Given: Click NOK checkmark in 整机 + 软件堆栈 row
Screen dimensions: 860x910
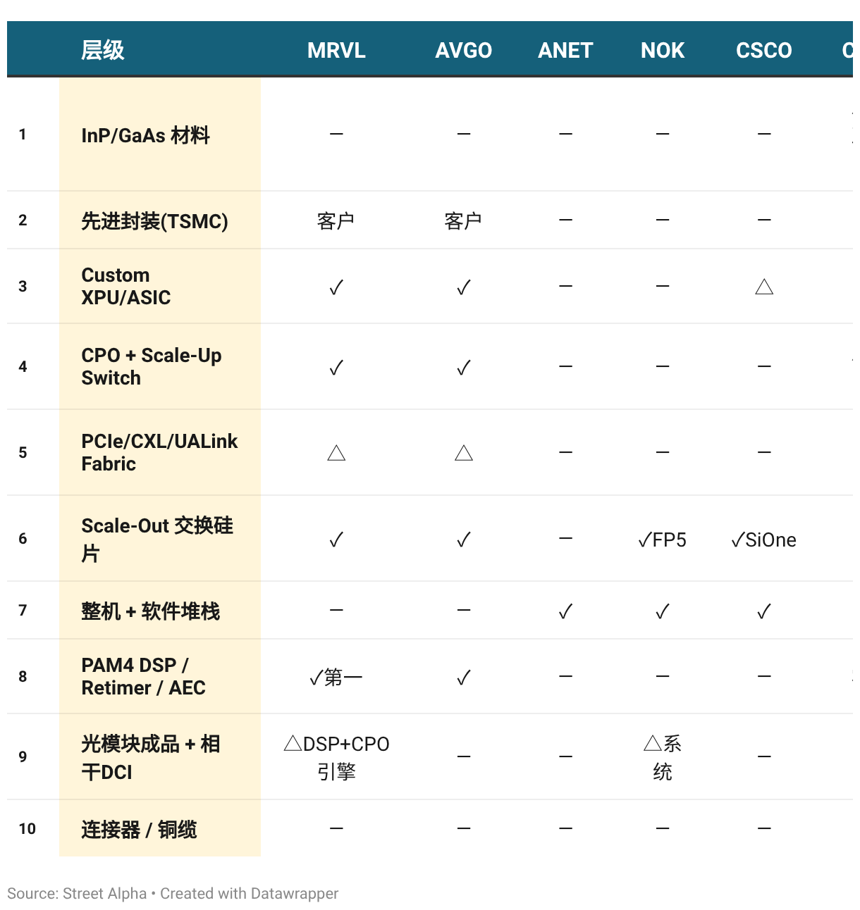Looking at the screenshot, I should tap(663, 611).
